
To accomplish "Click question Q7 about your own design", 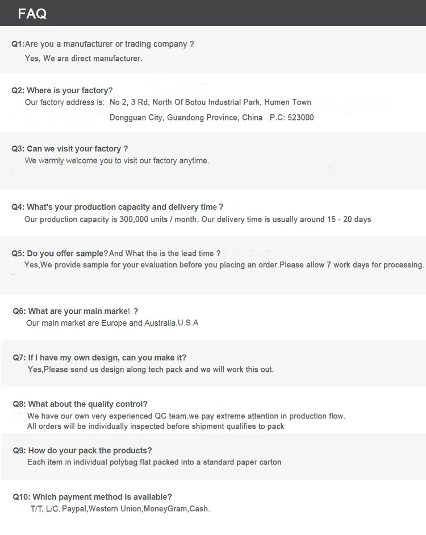I will (x=99, y=358).
